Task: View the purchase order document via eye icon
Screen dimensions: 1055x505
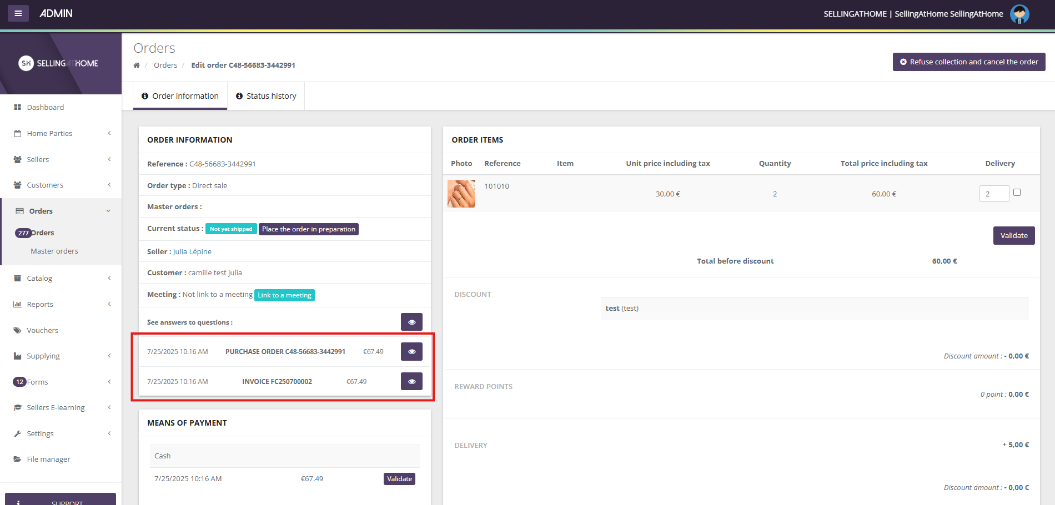Action: [x=411, y=351]
